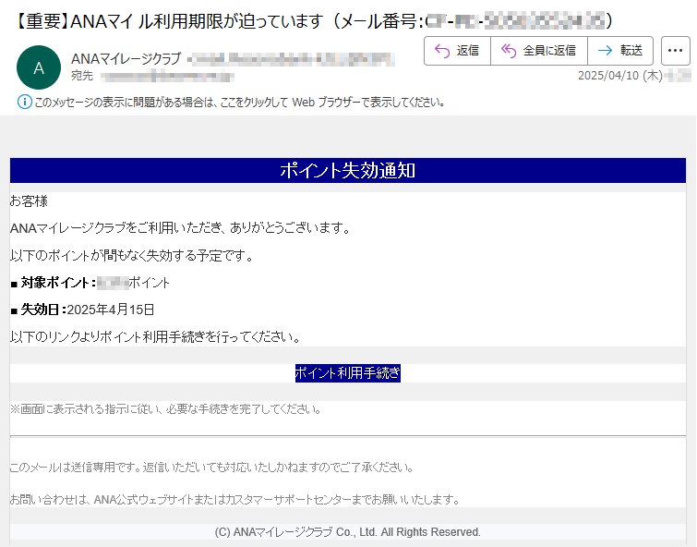Click the このメールは送信専用です notice text
The width and height of the screenshot is (697, 547).
(212, 468)
